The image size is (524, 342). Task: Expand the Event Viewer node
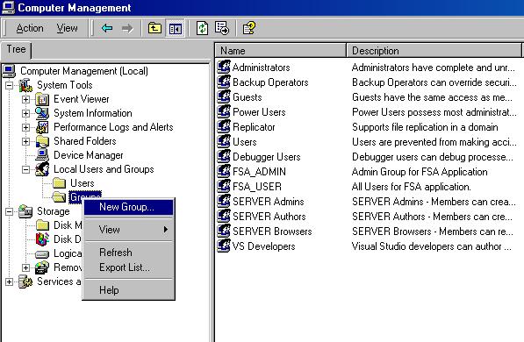pos(25,99)
